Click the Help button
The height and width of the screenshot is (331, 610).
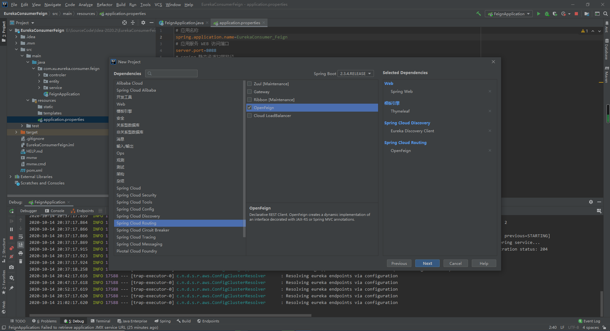[x=484, y=263]
